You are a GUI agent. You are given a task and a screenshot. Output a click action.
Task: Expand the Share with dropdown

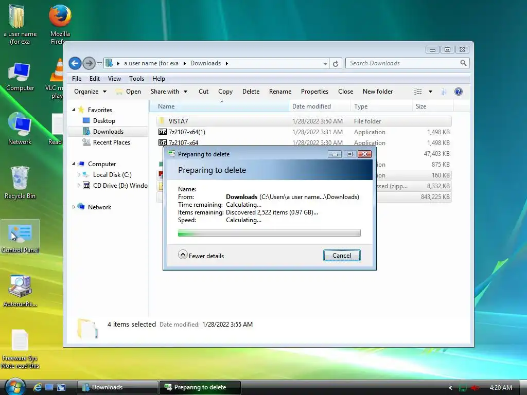[x=169, y=92]
